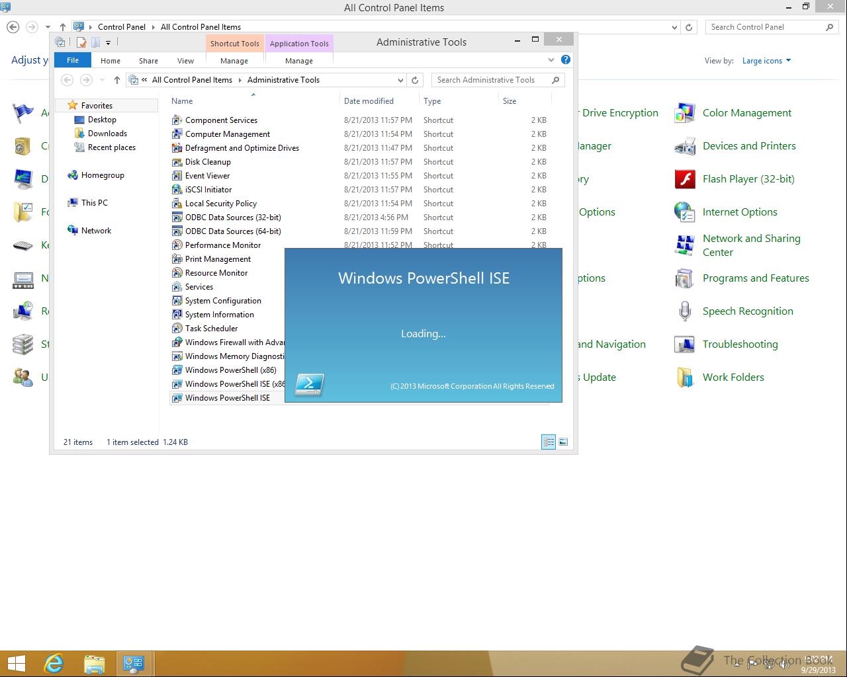Image resolution: width=847 pixels, height=677 pixels.
Task: Select Local Security Policy icon
Action: point(177,204)
